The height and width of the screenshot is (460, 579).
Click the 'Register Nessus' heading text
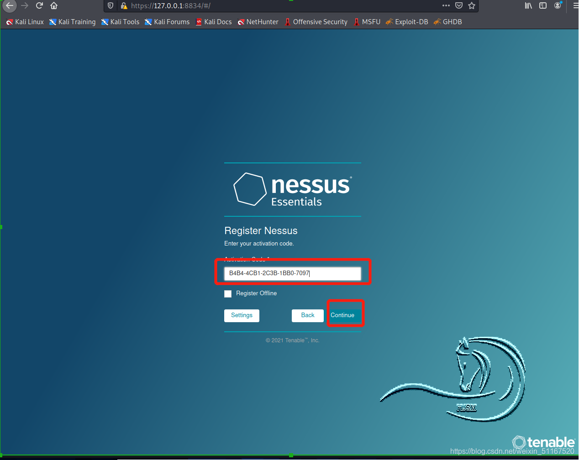coord(261,231)
